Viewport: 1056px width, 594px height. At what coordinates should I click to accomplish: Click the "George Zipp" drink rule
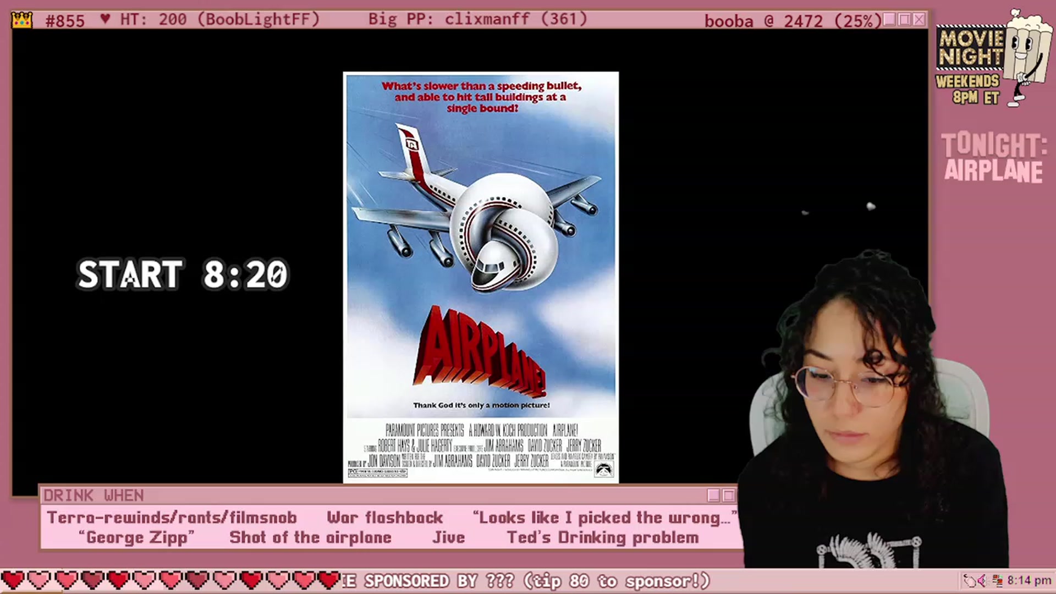[x=136, y=537]
